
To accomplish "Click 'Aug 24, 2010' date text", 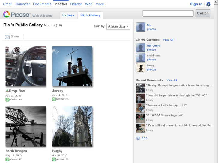I will tap(13, 96).
